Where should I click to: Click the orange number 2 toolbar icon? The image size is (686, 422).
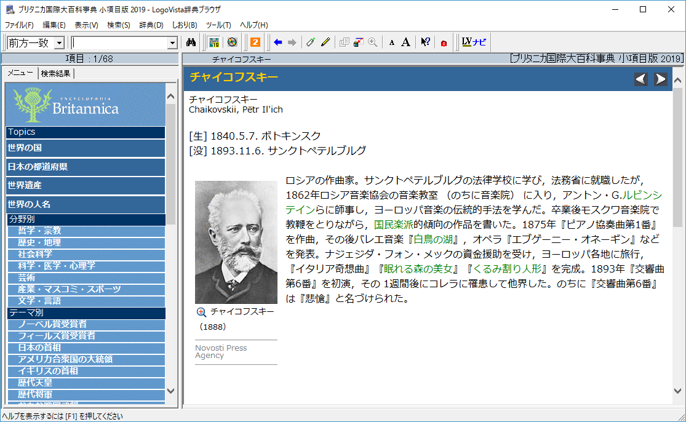255,42
